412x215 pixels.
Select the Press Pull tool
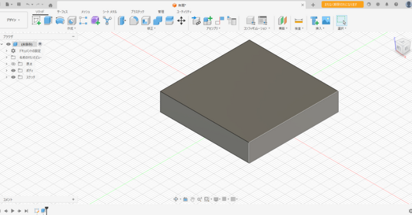coord(122,21)
